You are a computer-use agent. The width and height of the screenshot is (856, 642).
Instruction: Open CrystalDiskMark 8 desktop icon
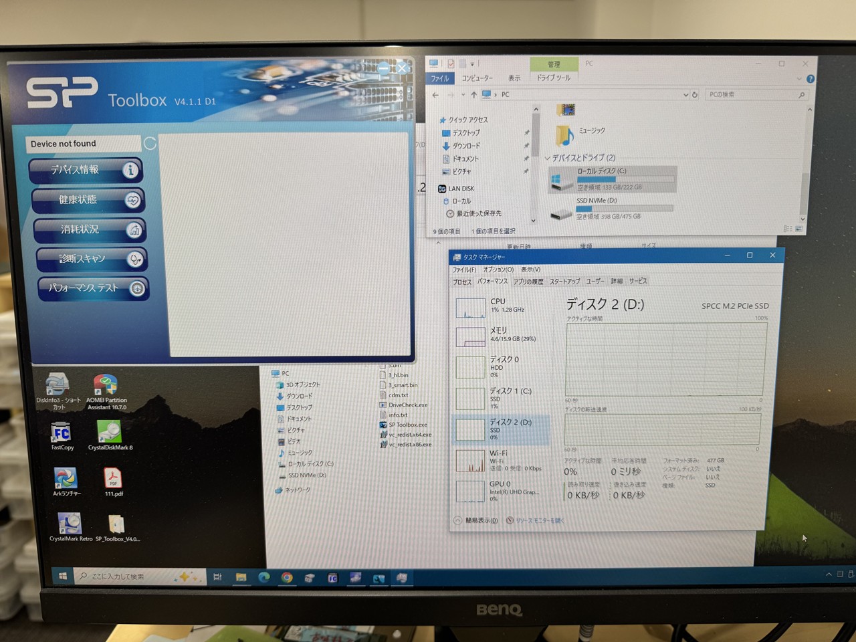click(x=110, y=432)
